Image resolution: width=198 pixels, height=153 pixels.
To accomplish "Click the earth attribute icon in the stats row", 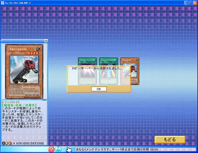I will click(7, 143).
